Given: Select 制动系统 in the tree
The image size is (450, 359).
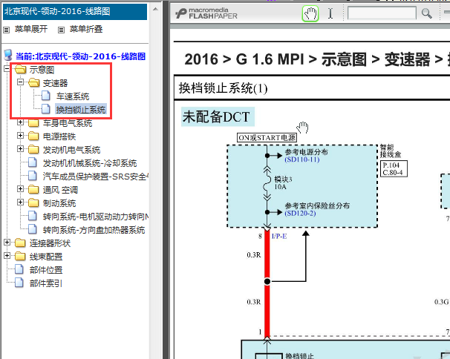Looking at the screenshot, I should tap(59, 203).
